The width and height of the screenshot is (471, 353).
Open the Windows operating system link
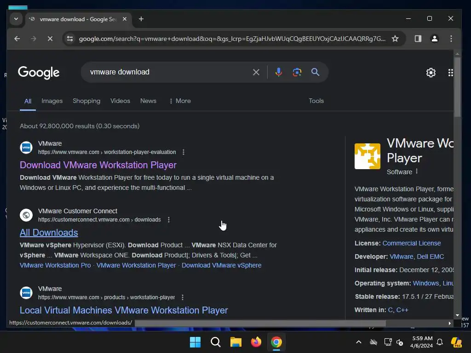click(425, 283)
